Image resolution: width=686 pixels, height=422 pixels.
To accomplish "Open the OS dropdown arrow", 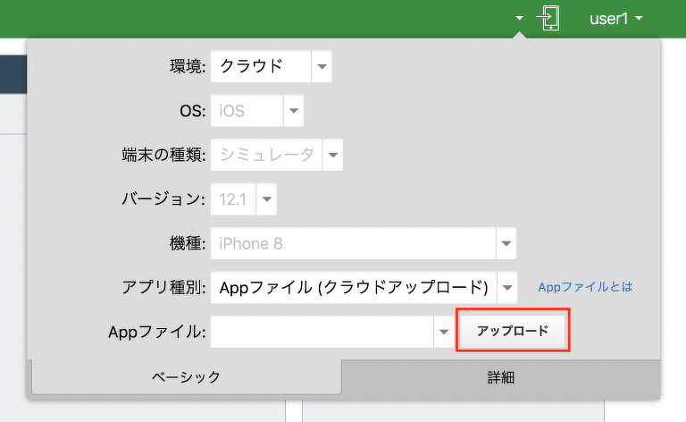I will (x=294, y=112).
